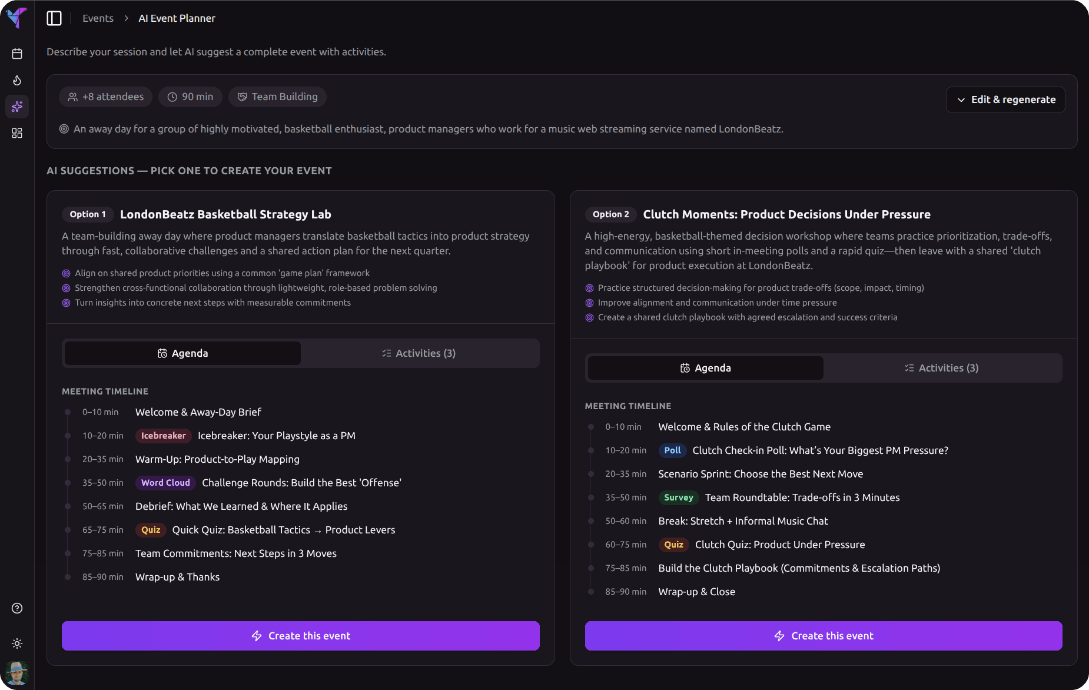Click the Poll tag
Screen dimensions: 1089x690
pyautogui.click(x=672, y=450)
